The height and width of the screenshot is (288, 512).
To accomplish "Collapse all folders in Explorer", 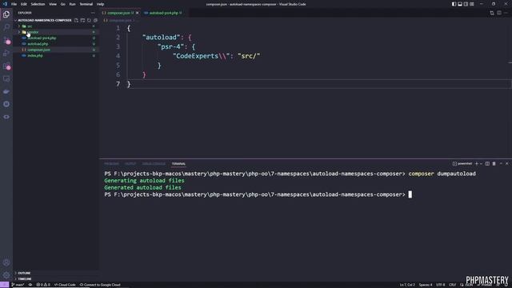I will click(95, 20).
